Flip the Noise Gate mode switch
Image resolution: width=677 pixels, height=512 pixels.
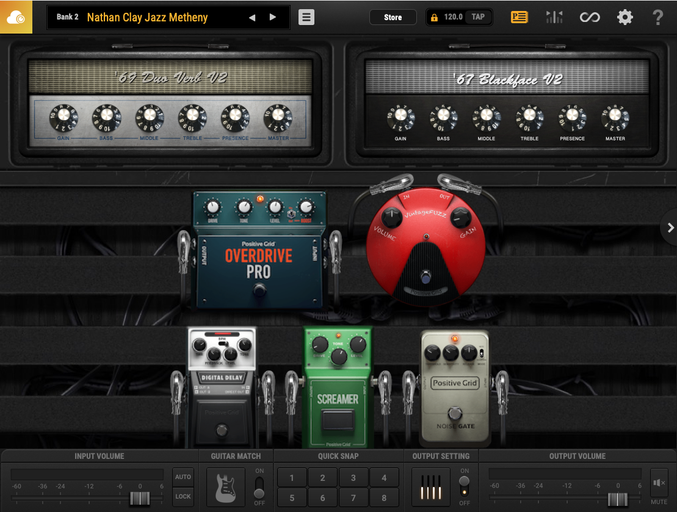point(482,353)
